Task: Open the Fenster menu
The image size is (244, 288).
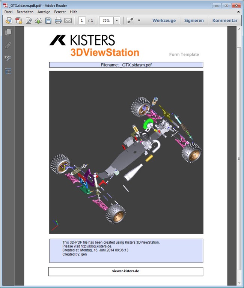Action: [x=60, y=12]
